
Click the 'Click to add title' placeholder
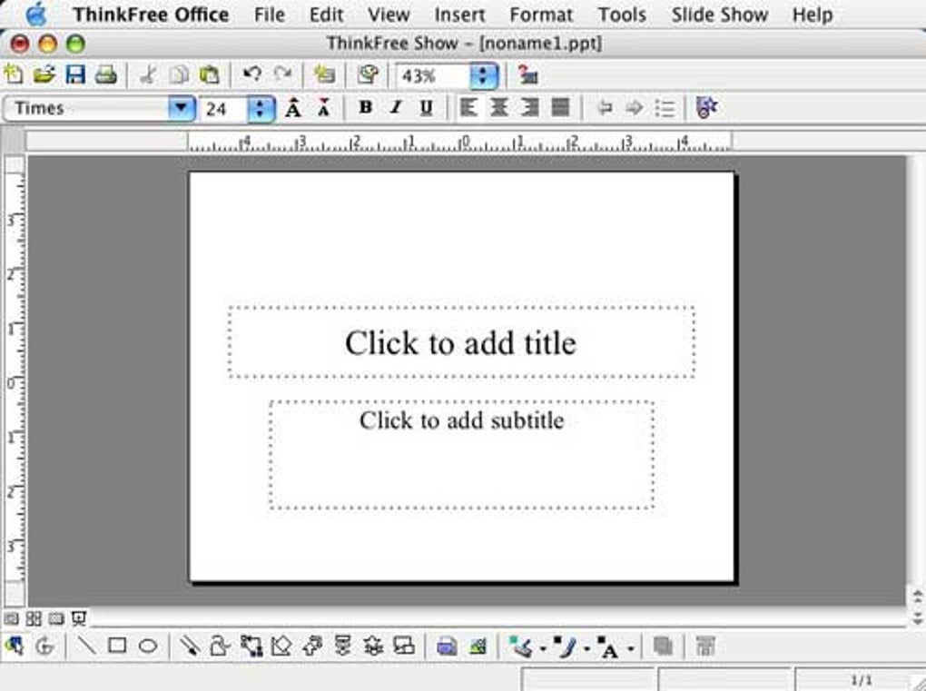pos(461,342)
